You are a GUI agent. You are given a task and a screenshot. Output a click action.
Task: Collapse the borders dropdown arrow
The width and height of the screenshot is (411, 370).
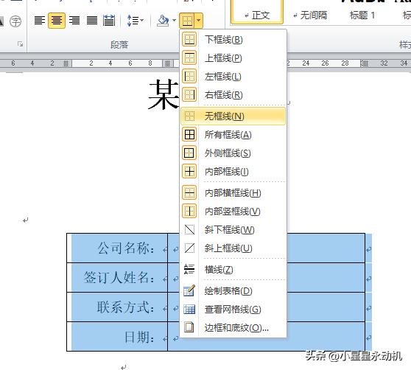tap(199, 20)
